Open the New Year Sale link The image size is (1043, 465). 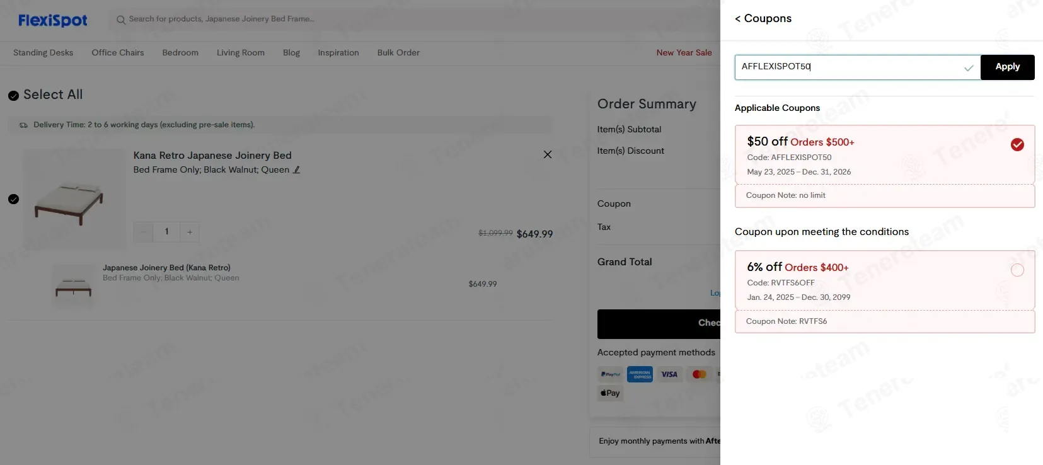[x=684, y=53]
